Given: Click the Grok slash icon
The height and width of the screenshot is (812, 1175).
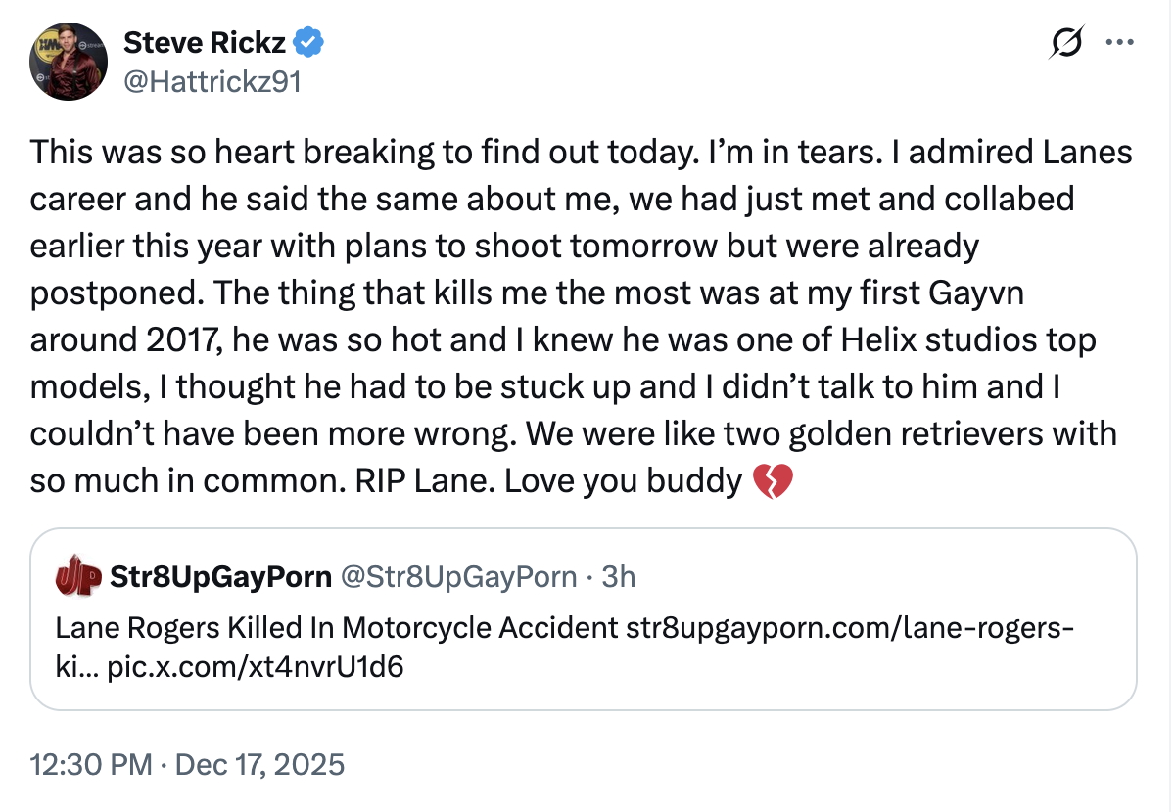Looking at the screenshot, I should [1066, 44].
